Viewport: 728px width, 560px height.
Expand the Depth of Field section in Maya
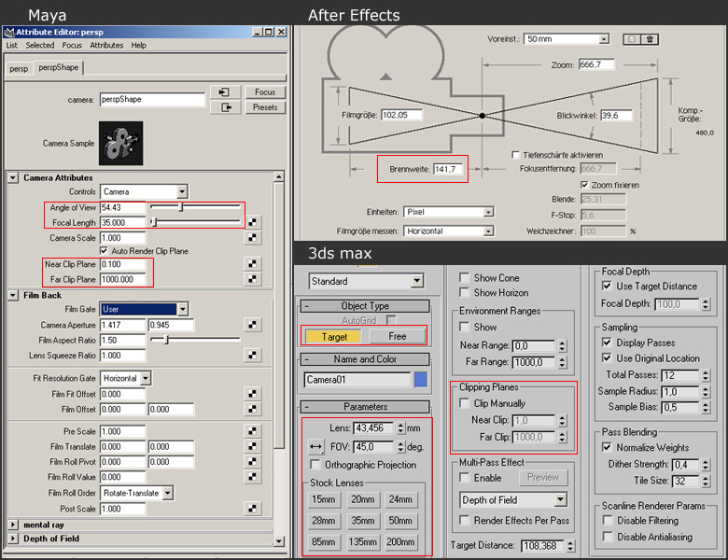[x=13, y=539]
